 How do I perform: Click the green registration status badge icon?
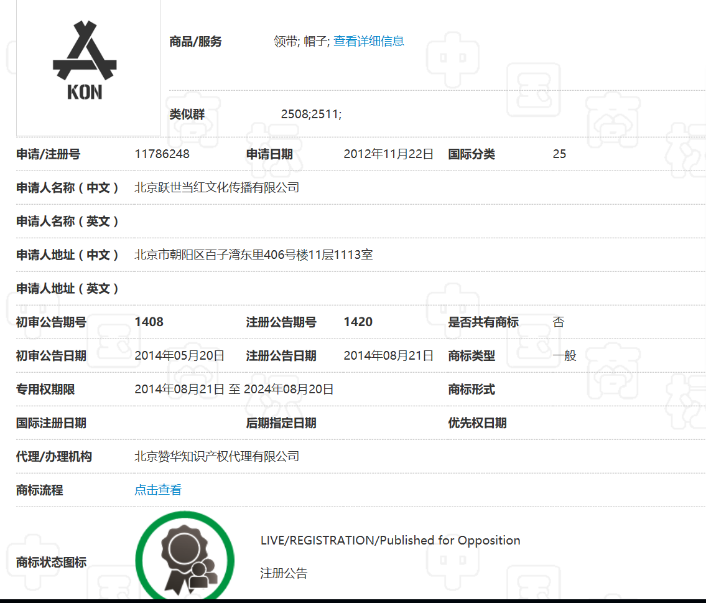coord(185,556)
